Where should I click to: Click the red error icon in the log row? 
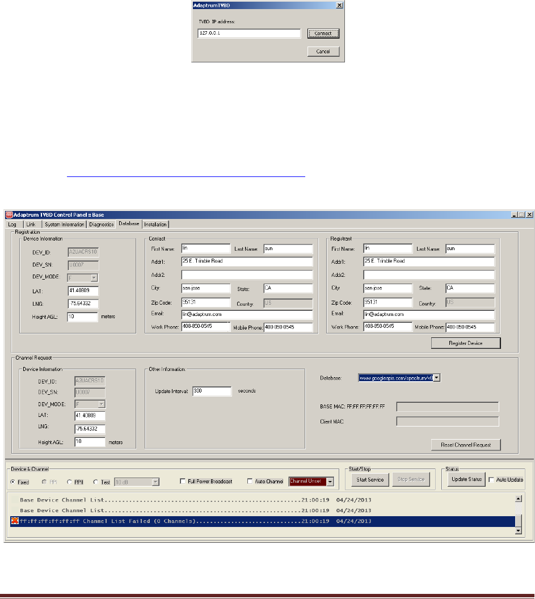pos(15,521)
